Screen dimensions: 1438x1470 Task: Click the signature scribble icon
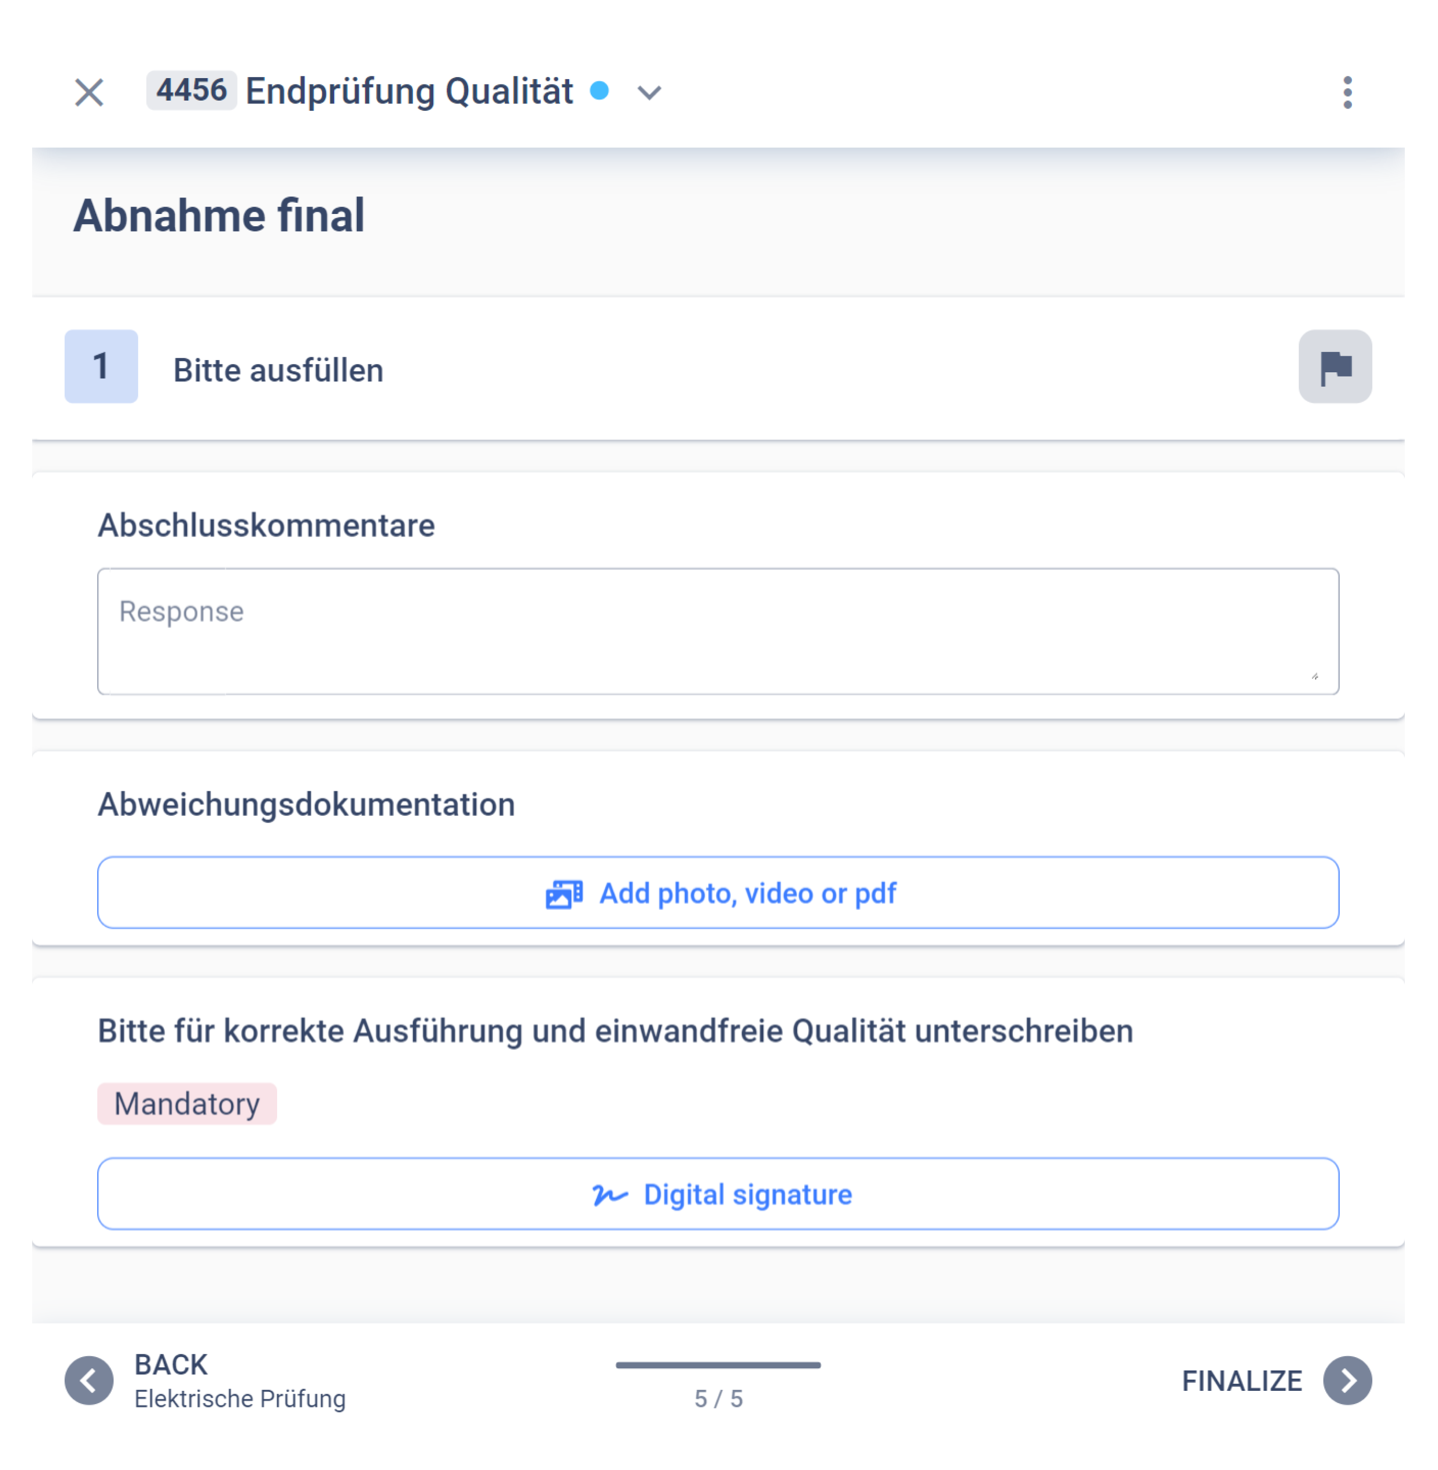tap(609, 1195)
